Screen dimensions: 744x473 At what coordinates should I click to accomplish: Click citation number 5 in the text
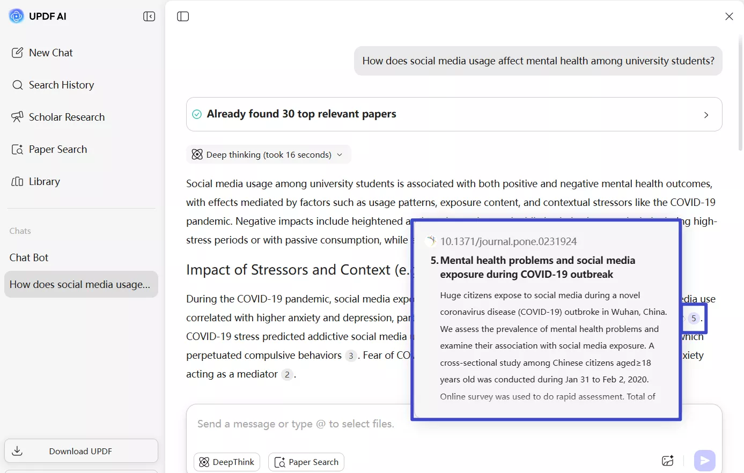tap(694, 318)
